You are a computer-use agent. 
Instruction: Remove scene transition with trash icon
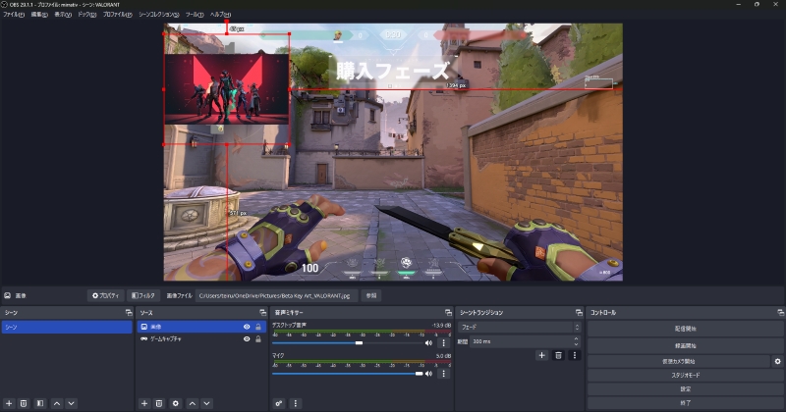[x=558, y=355]
